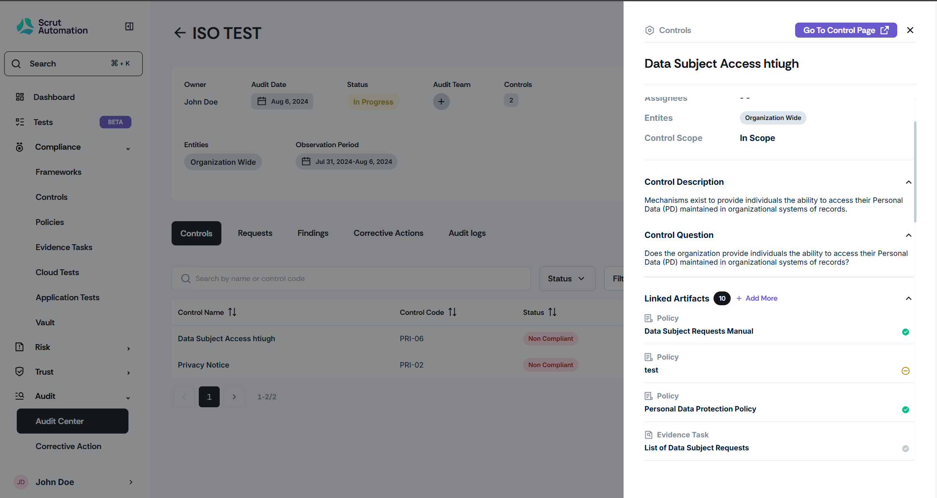
Task: Go to next page arrow in pagination
Action: click(x=234, y=397)
